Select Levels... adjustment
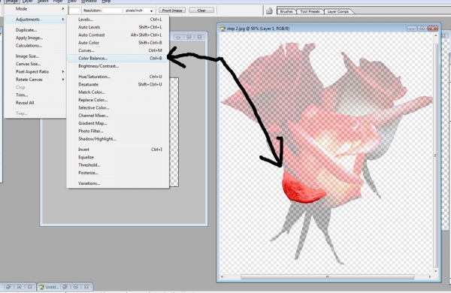Screen dimensions: 451x293 pyautogui.click(x=118, y=20)
